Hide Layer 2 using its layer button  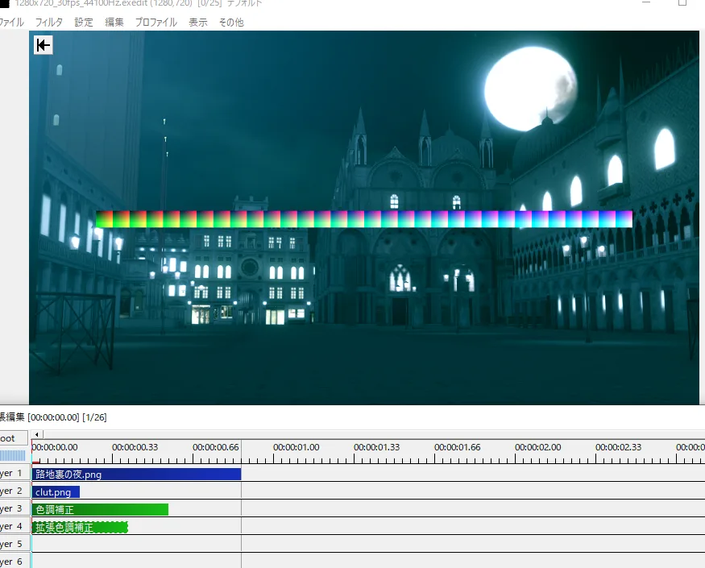pyautogui.click(x=14, y=491)
